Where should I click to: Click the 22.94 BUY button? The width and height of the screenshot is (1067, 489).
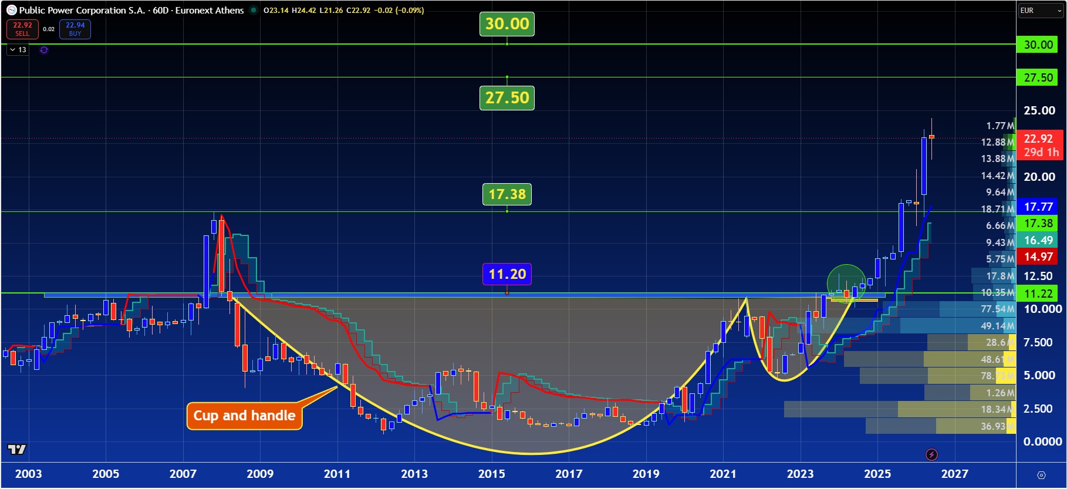point(75,29)
